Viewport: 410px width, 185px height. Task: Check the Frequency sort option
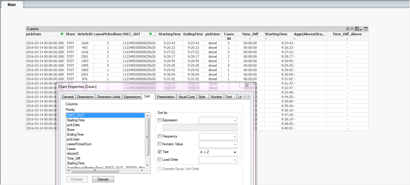click(160, 136)
